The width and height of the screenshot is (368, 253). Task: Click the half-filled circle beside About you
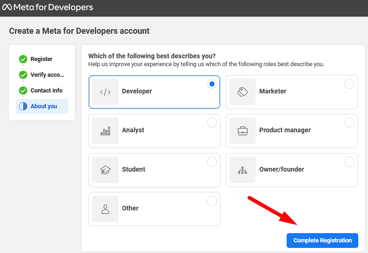(x=23, y=106)
